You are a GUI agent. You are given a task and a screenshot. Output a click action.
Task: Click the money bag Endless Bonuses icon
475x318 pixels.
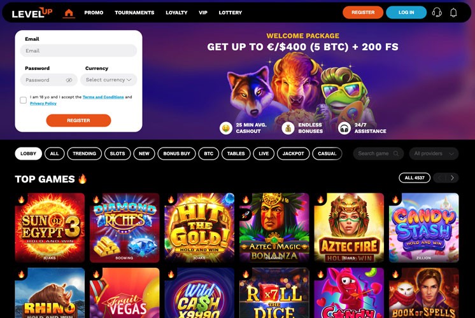[288, 128]
